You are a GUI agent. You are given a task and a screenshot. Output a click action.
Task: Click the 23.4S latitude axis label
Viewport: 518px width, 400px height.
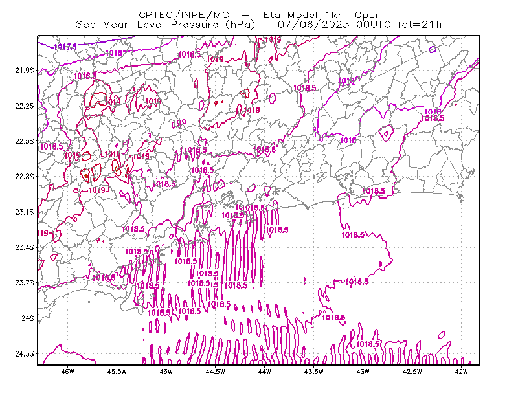[25, 247]
